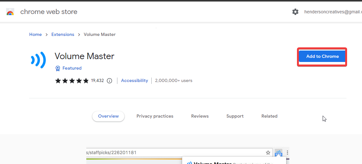Open the settings gear icon
The height and width of the screenshot is (164, 362).
click(295, 12)
